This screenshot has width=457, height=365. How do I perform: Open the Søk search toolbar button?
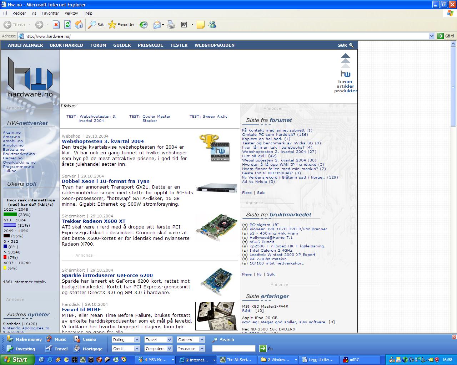[x=96, y=25]
